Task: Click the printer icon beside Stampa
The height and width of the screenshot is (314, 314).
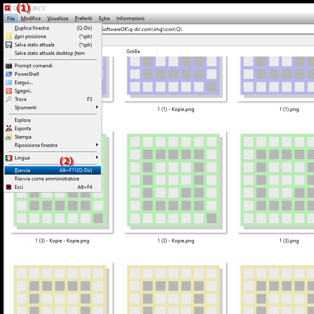Action: coord(9,137)
